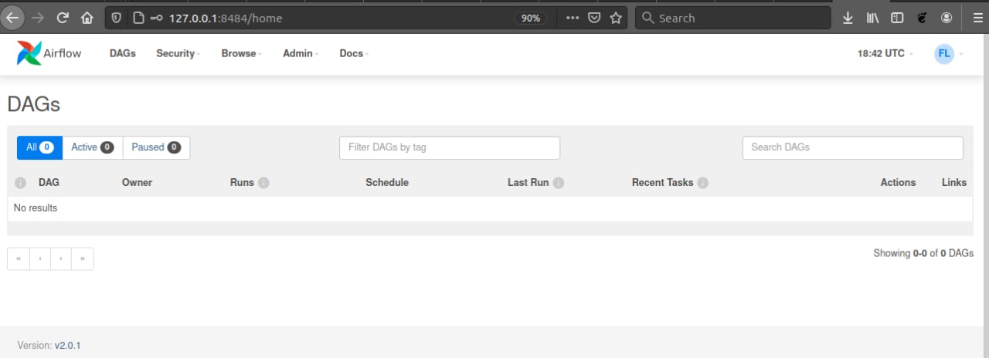Open browser home page icon

click(87, 18)
